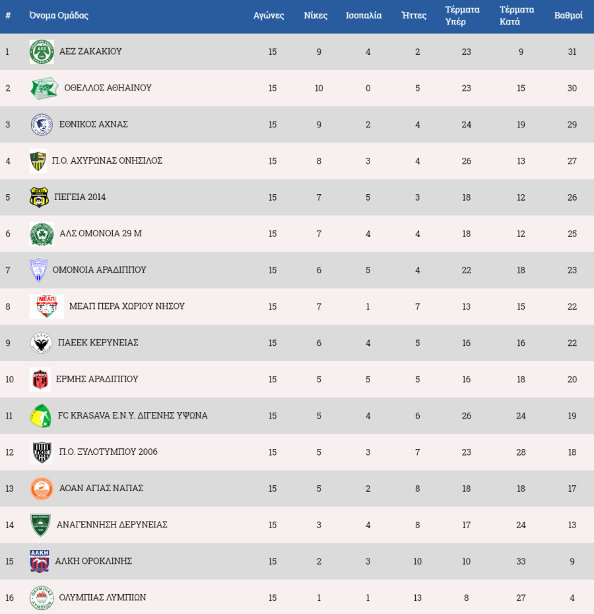Click the ΠΕΓΕΙΑ 2014 yellow-black badge
594x614 pixels.
(x=39, y=197)
